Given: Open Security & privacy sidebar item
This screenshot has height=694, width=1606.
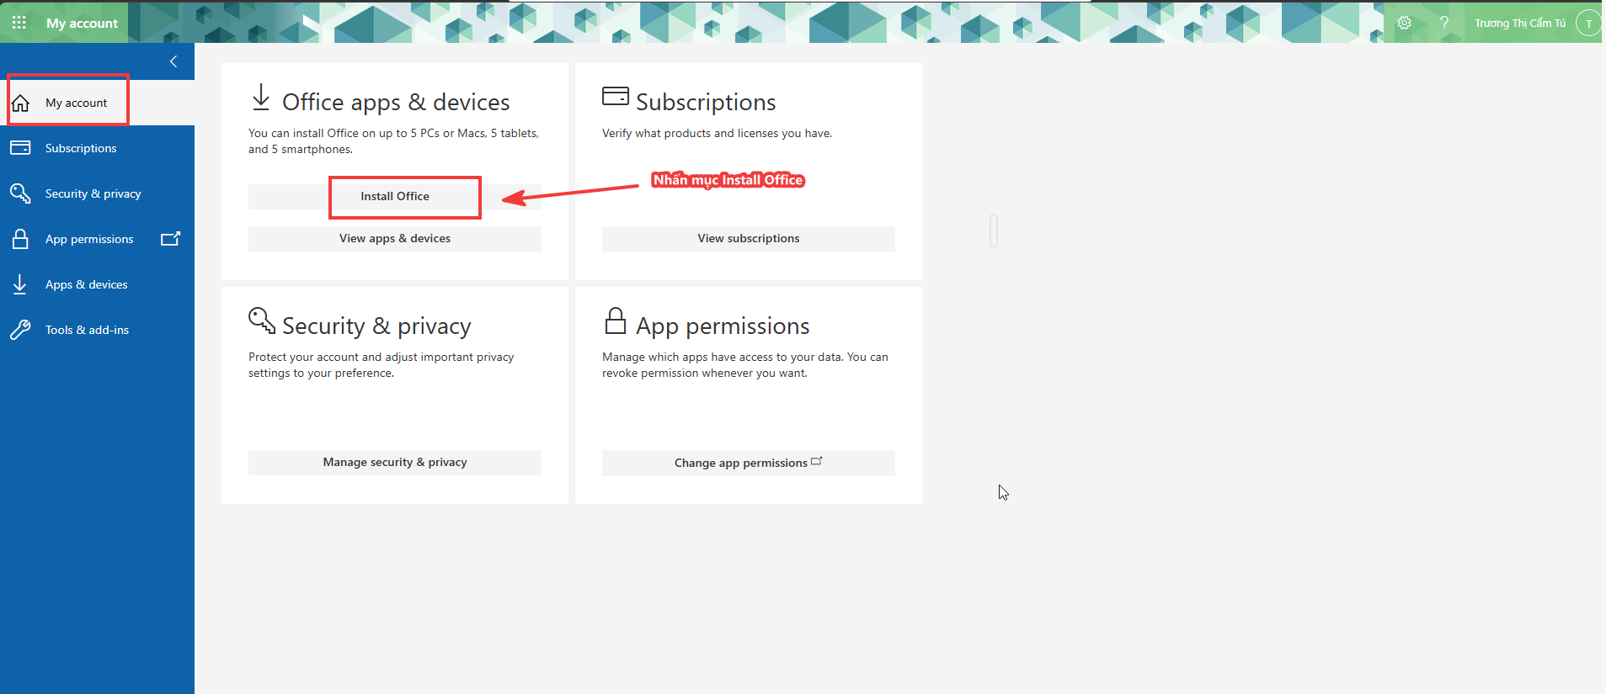Looking at the screenshot, I should click(98, 193).
